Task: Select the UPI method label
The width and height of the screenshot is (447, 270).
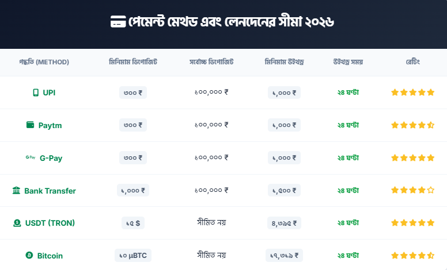Action: coord(49,92)
